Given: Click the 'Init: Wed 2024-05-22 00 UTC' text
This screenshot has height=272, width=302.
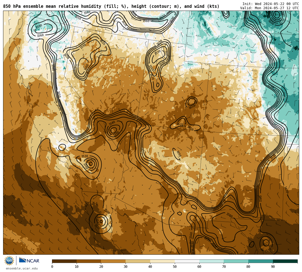Looking at the screenshot, I should coord(271,4).
